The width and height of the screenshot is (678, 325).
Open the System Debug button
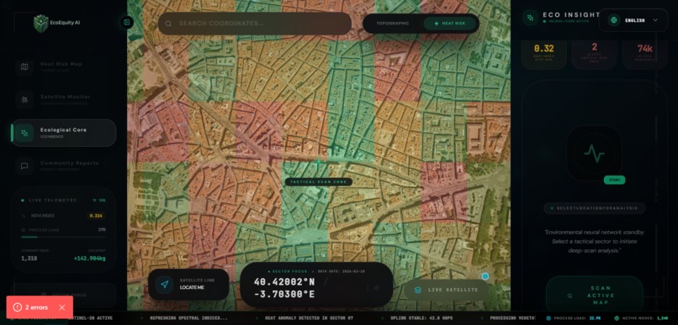[x=64, y=296]
